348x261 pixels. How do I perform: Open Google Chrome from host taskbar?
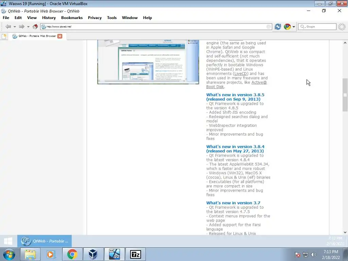click(72, 255)
